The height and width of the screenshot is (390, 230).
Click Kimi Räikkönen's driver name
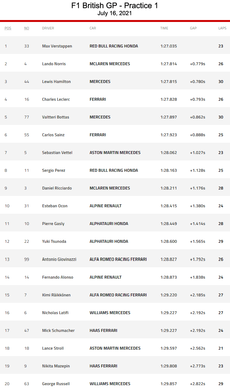56,295
